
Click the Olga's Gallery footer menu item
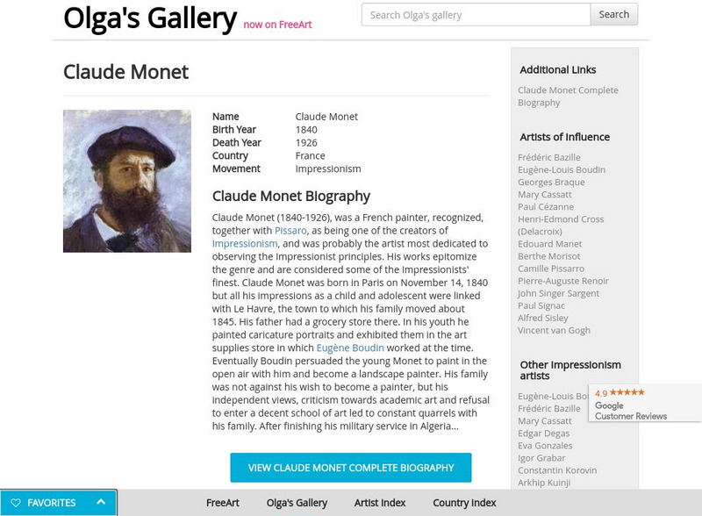click(x=297, y=503)
